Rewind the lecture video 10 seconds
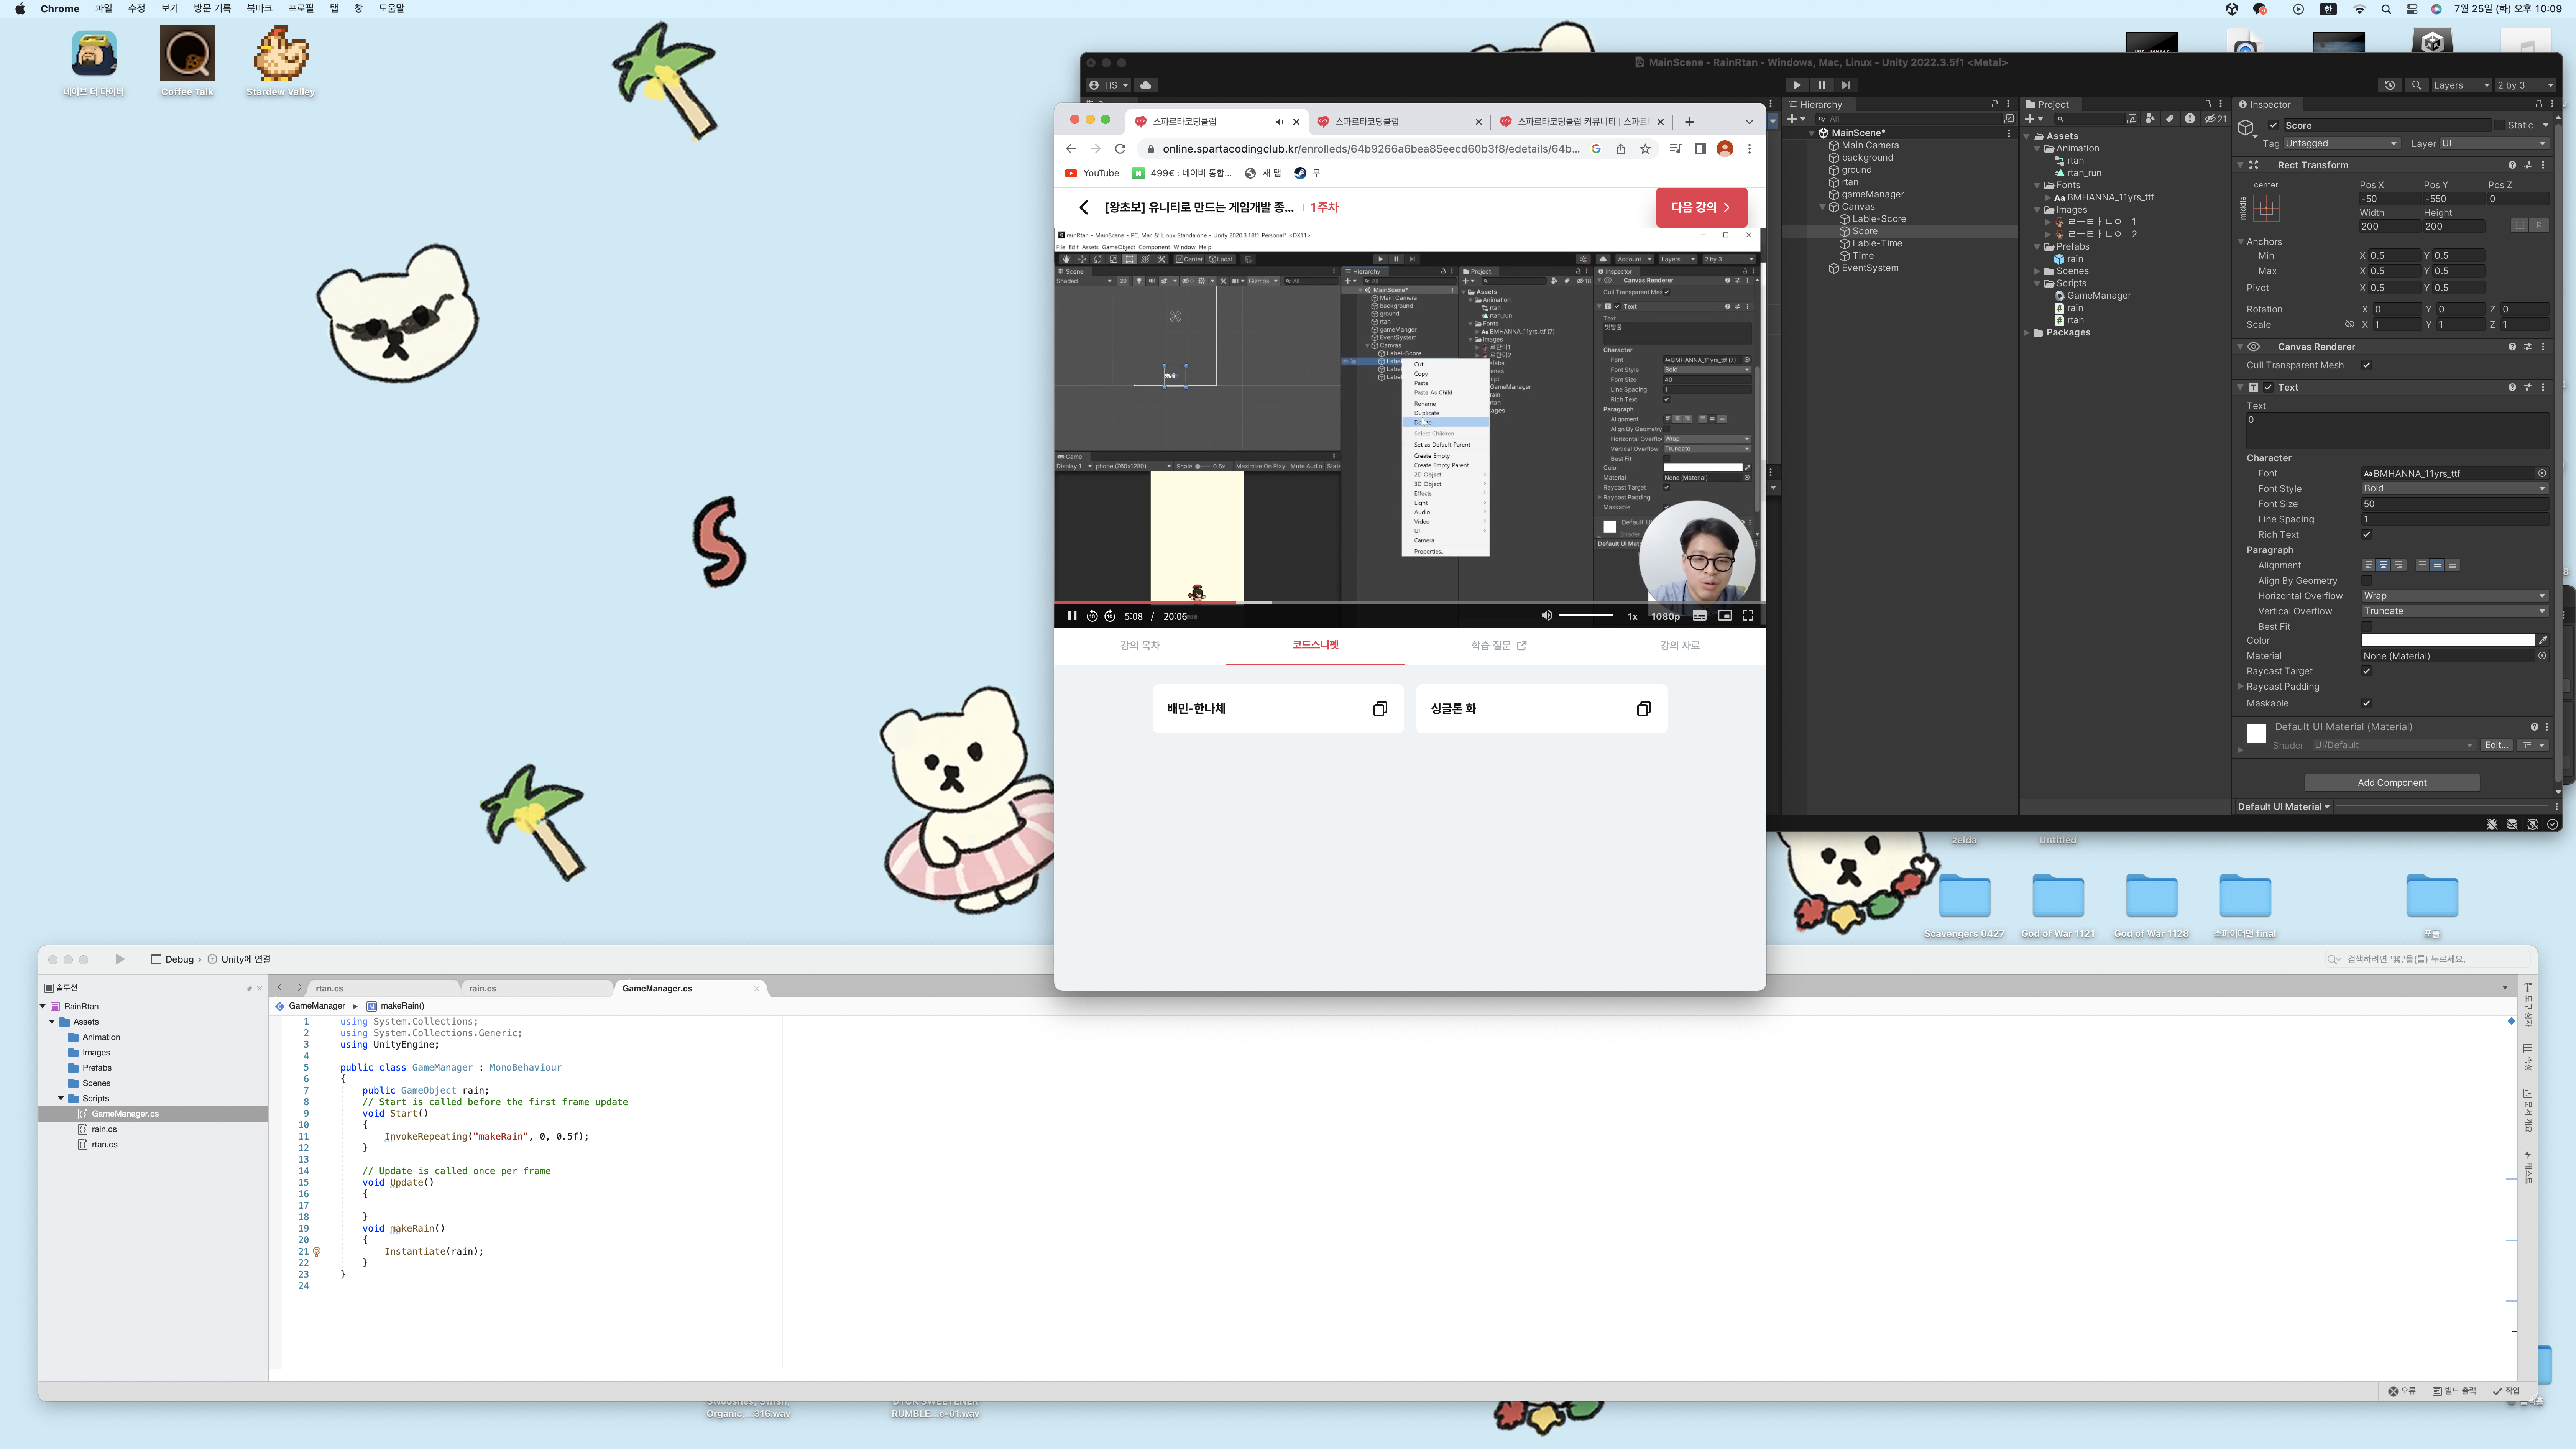The width and height of the screenshot is (2576, 1449). click(x=1092, y=616)
